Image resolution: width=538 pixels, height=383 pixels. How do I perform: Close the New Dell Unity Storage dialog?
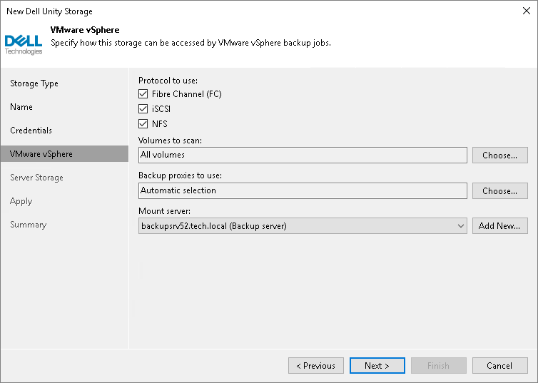coord(527,11)
